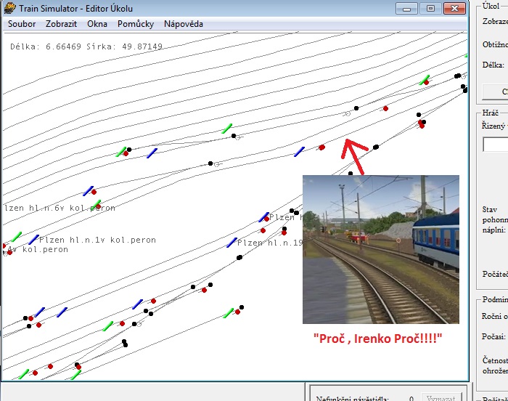Open the Zobrazit menu
The height and width of the screenshot is (401, 508).
[61, 24]
